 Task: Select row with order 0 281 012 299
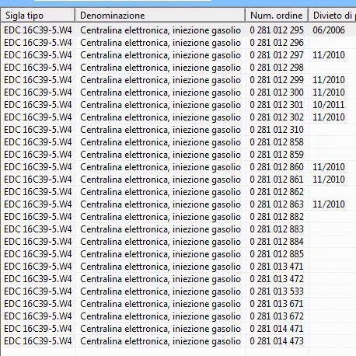click(x=179, y=80)
